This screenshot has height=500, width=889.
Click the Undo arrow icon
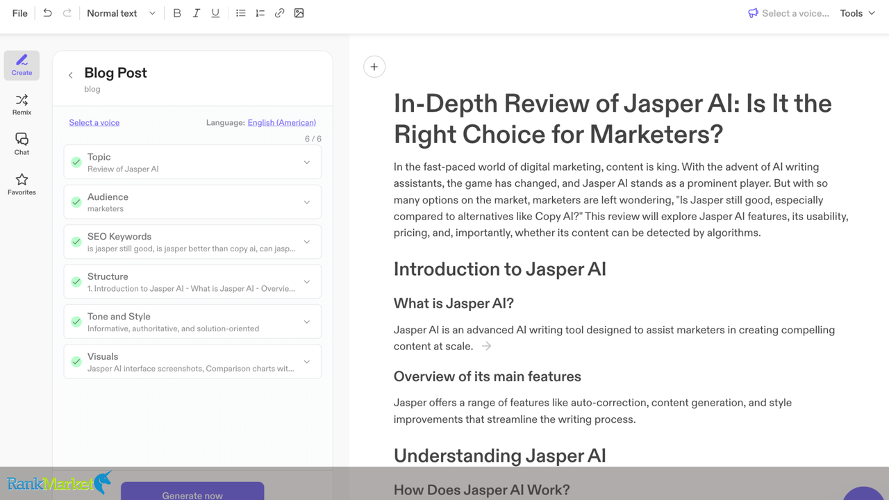tap(47, 13)
